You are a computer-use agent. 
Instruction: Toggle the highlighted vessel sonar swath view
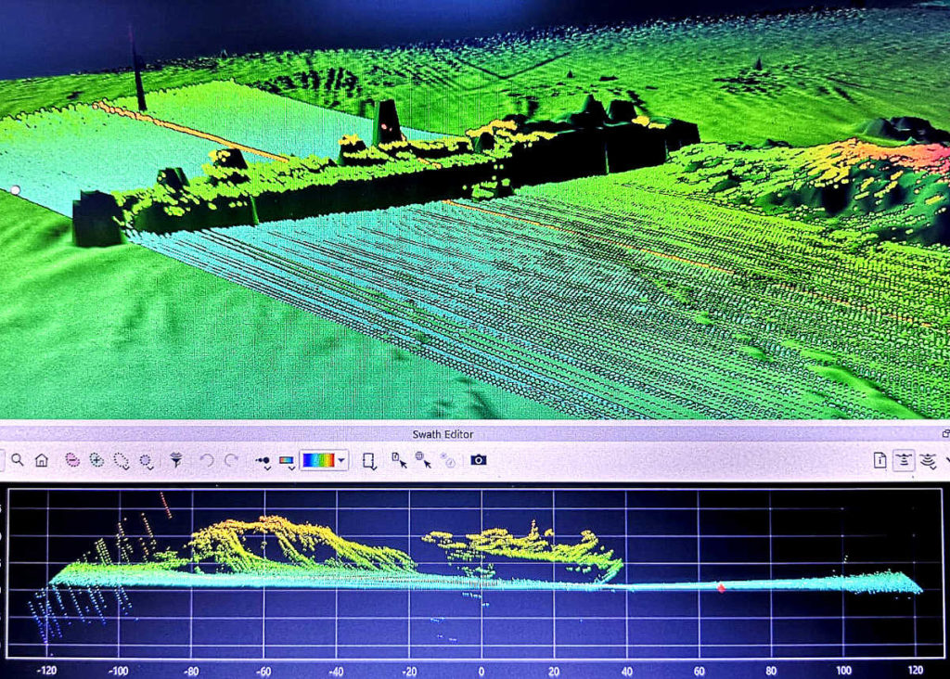904,460
